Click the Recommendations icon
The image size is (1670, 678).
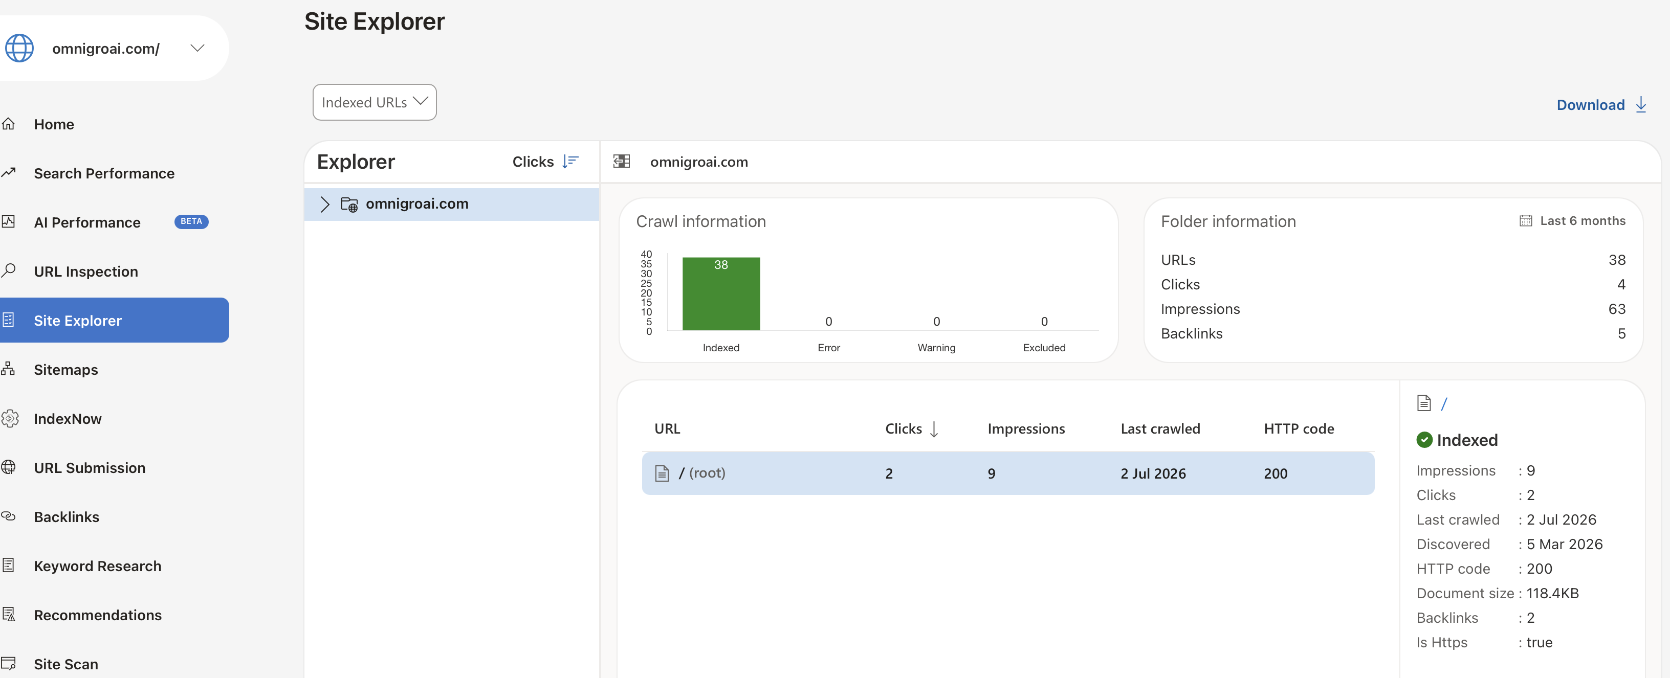(9, 615)
